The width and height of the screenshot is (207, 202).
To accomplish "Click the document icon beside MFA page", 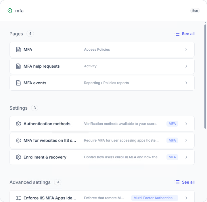I will click(18, 49).
